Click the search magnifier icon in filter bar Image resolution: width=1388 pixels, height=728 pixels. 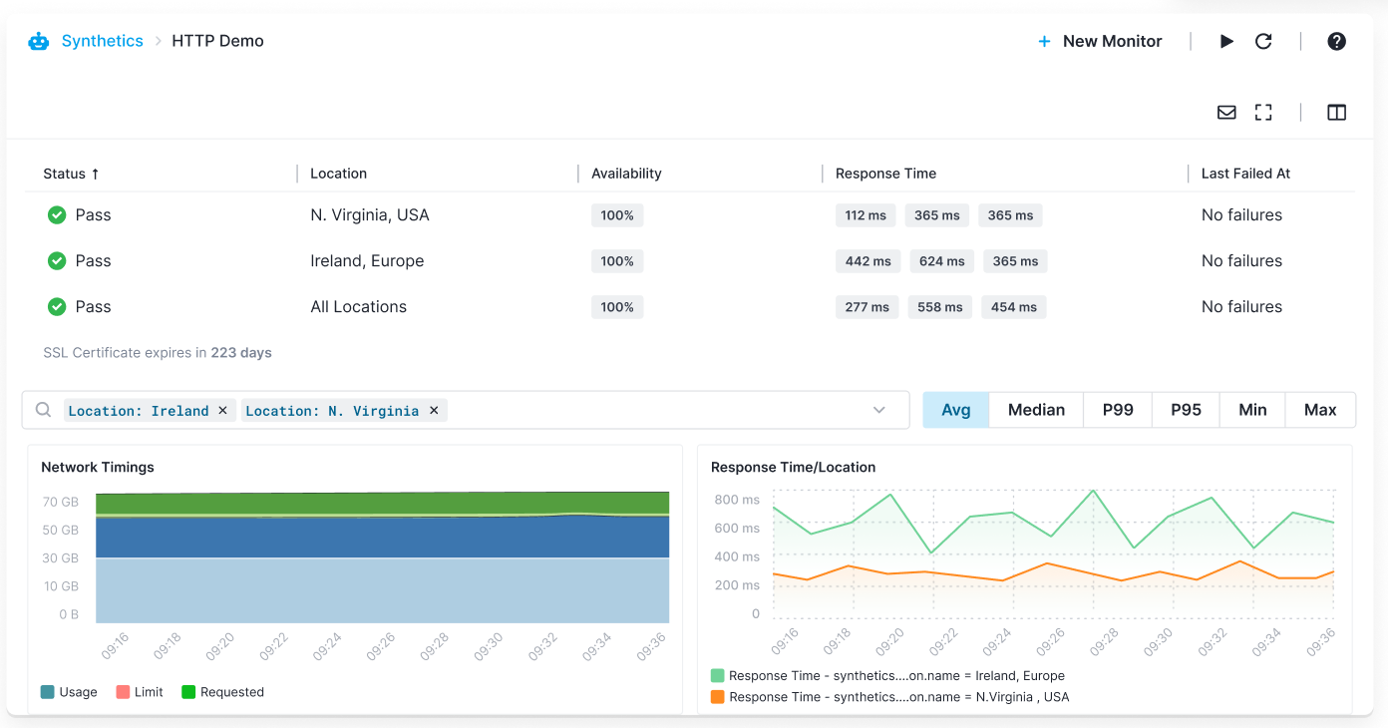[x=44, y=410]
